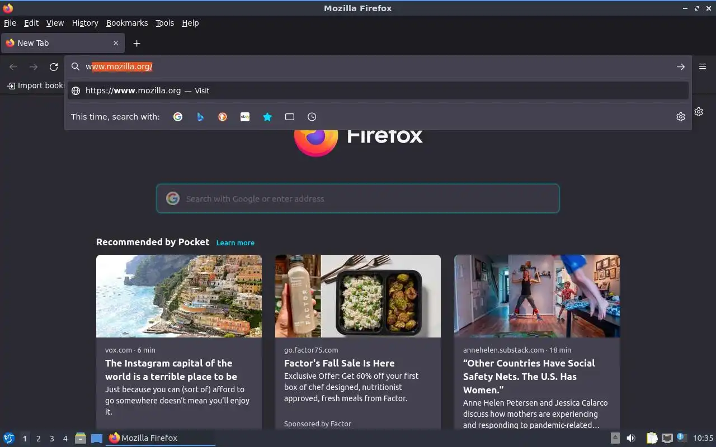
Task: Click the magnifier icon in the address bar
Action: (x=76, y=66)
